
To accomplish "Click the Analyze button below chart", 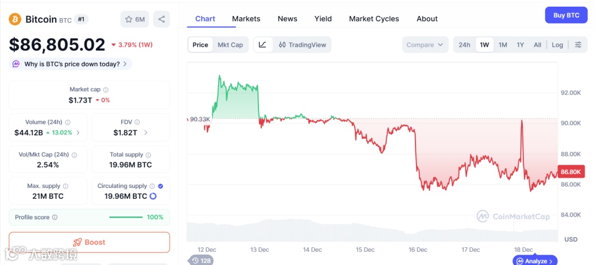I will tap(535, 261).
